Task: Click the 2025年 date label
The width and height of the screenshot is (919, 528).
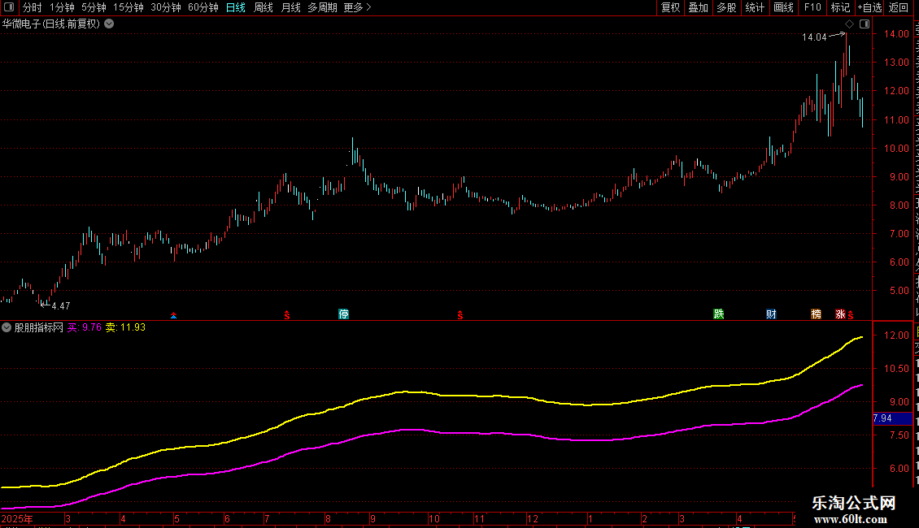Action: point(17,519)
